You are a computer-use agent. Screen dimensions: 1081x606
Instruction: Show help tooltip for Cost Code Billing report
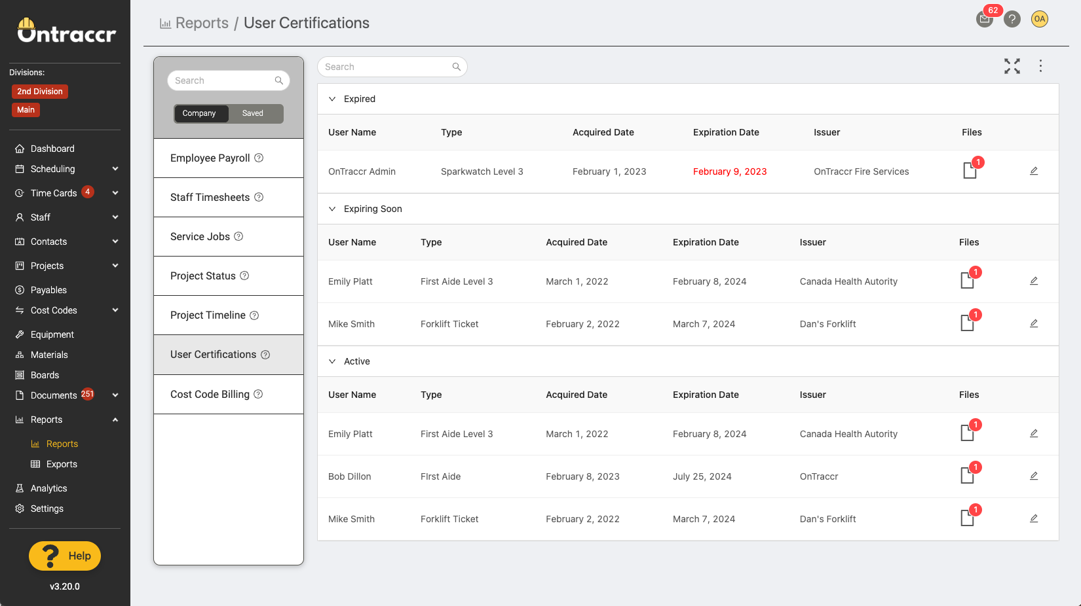(258, 394)
